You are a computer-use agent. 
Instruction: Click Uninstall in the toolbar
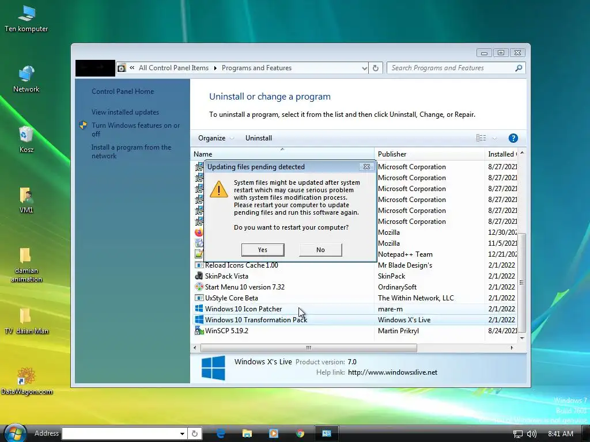click(259, 138)
